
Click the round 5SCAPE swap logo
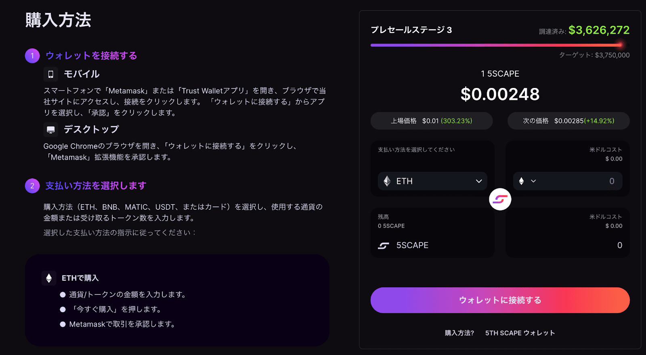(x=500, y=199)
